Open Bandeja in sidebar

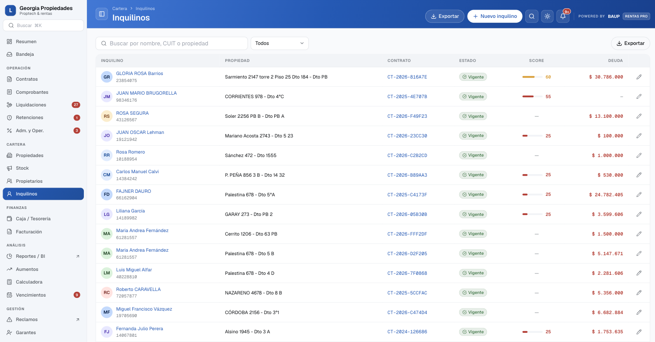click(x=43, y=54)
